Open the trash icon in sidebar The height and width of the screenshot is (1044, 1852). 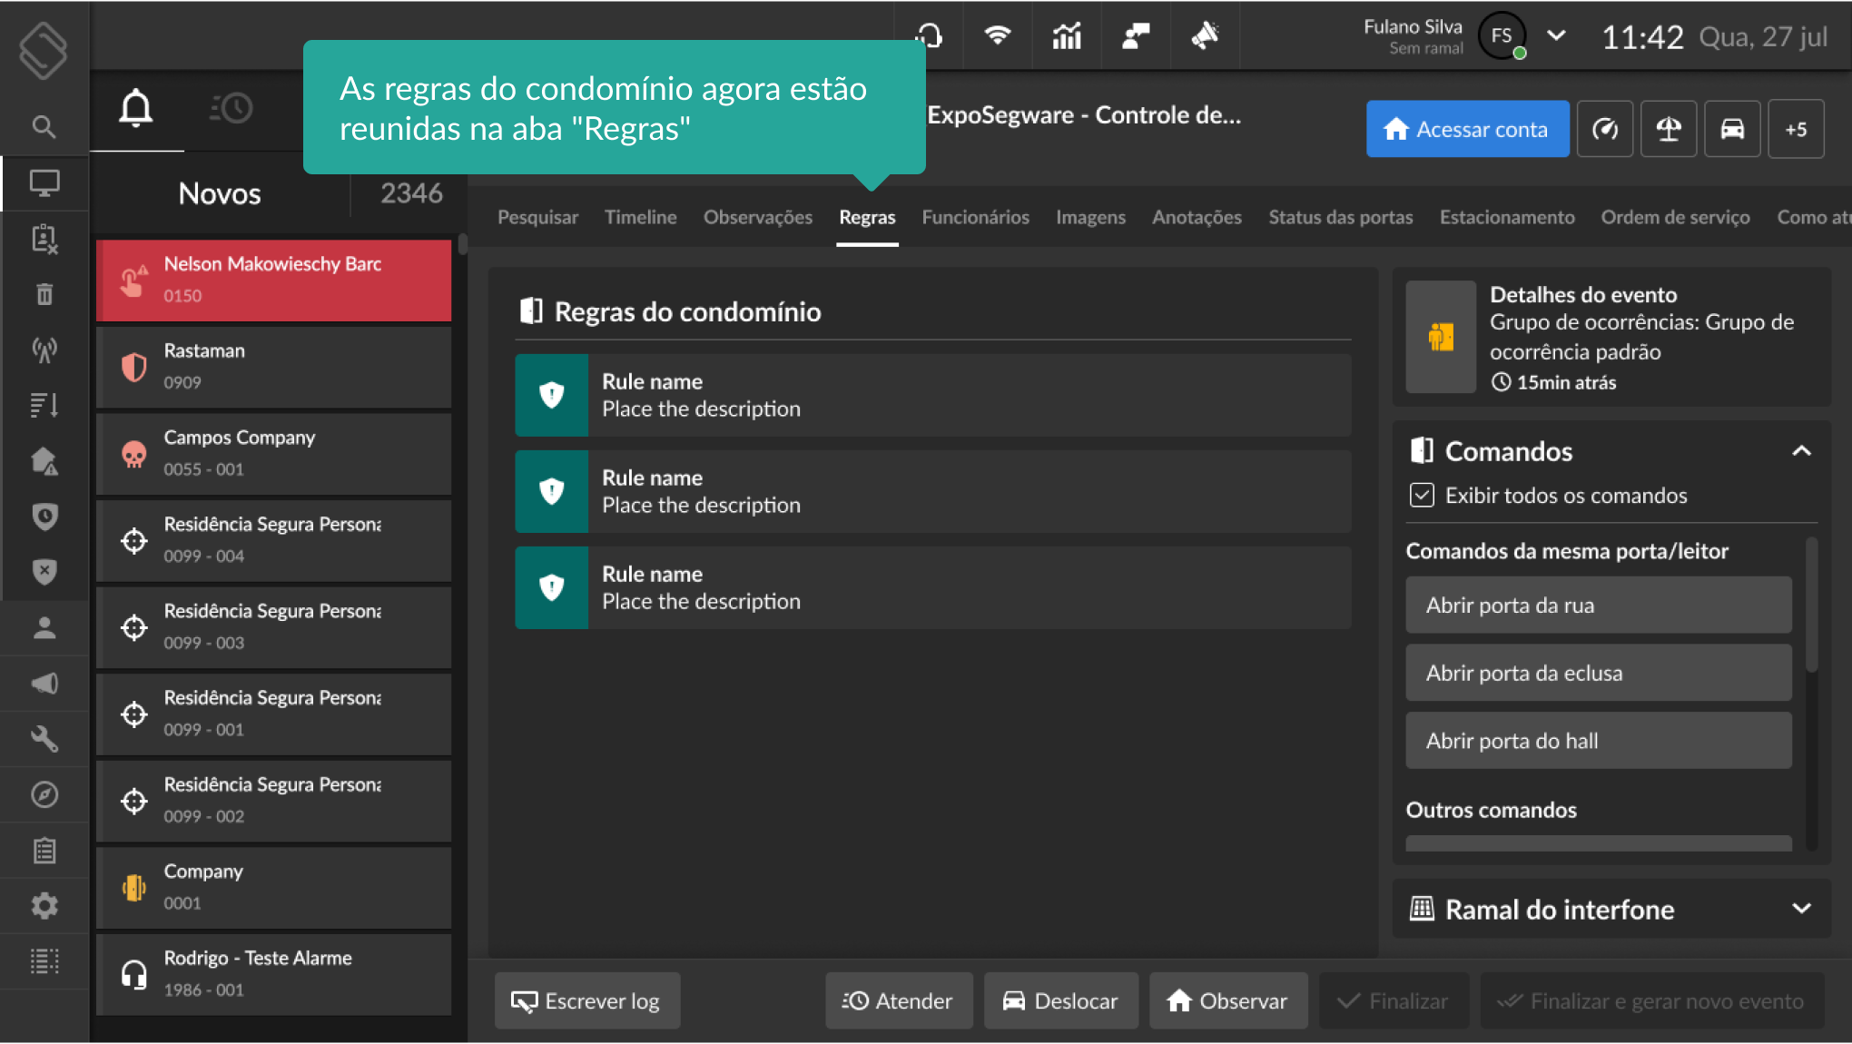pos(44,294)
